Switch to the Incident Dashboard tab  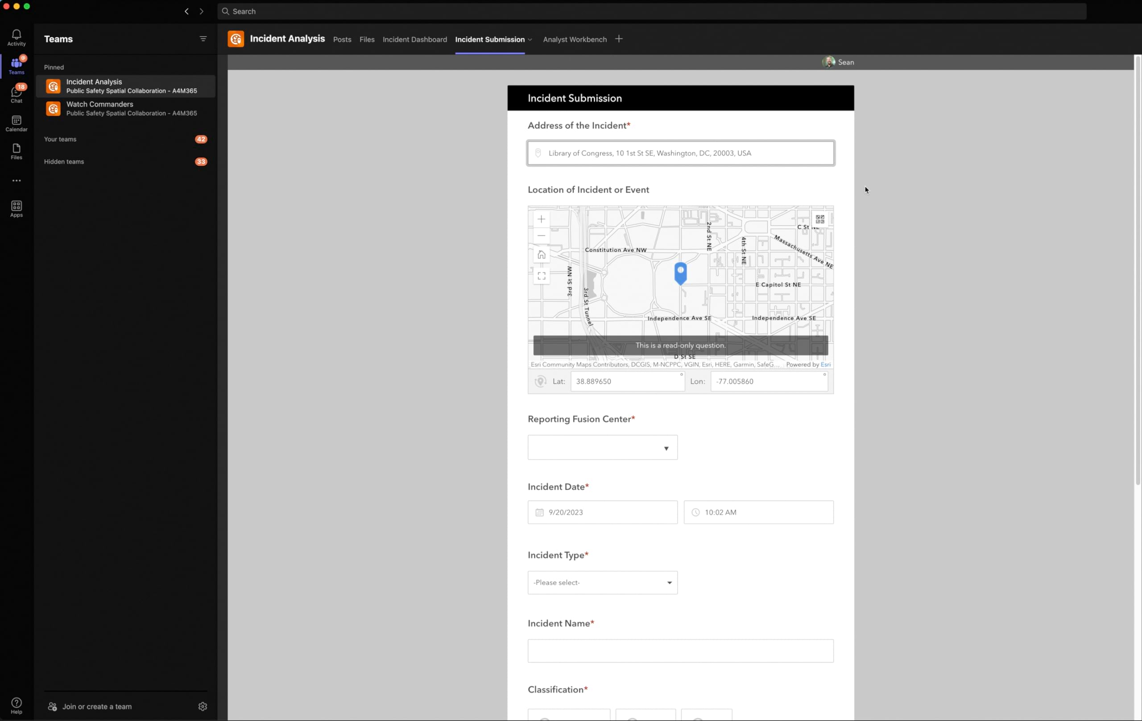click(x=414, y=39)
